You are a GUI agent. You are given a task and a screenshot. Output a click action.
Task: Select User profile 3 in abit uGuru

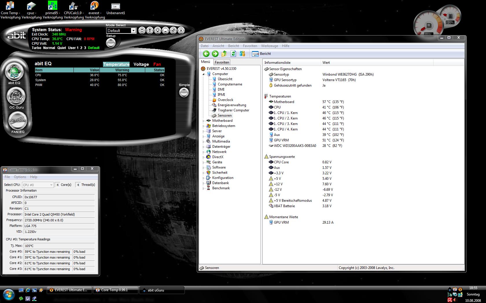tap(85, 48)
